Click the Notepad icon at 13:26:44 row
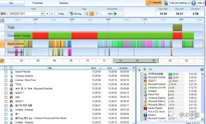The width and height of the screenshot is (206, 124). click(x=11, y=110)
